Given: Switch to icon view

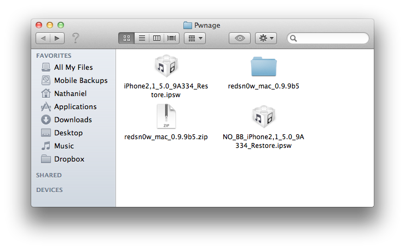Looking at the screenshot, I should 126,38.
